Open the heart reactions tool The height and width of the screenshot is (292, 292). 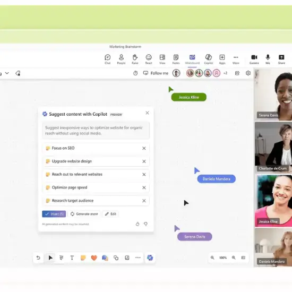(x=94, y=257)
